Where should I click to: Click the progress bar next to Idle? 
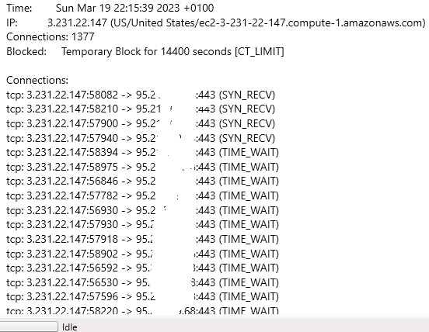[x=29, y=327]
